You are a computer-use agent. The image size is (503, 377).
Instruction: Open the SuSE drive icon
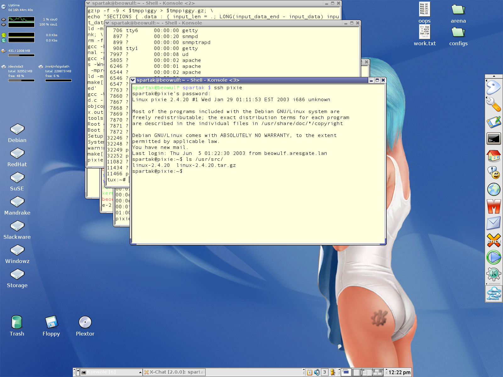coord(17,178)
